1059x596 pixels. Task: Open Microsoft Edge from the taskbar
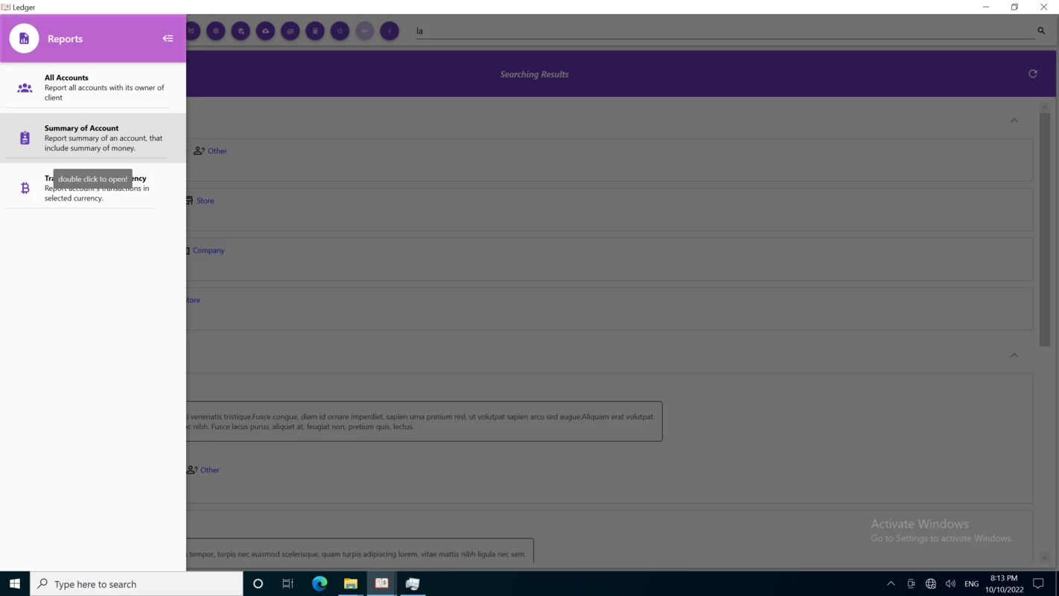[319, 584]
